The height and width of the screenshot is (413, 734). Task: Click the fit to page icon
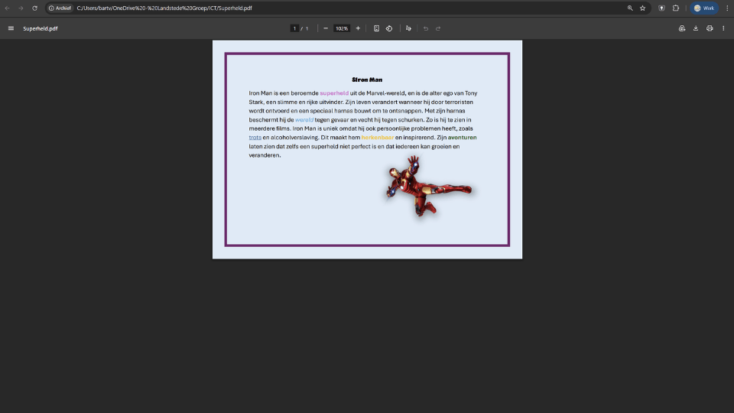[376, 28]
